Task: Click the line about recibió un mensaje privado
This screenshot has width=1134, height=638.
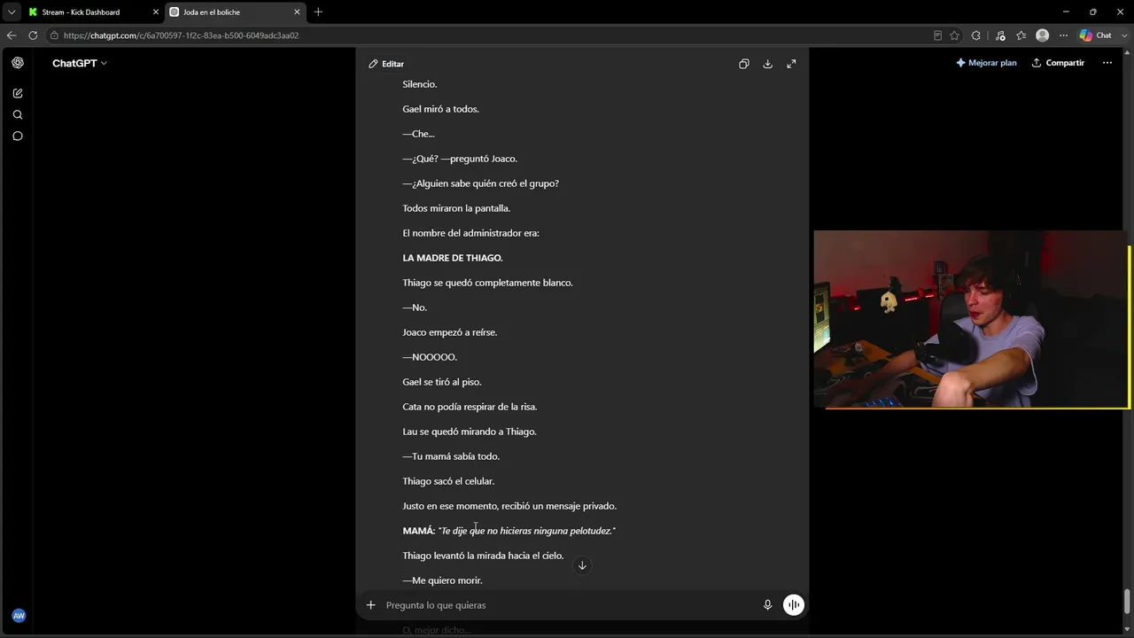Action: pos(509,506)
